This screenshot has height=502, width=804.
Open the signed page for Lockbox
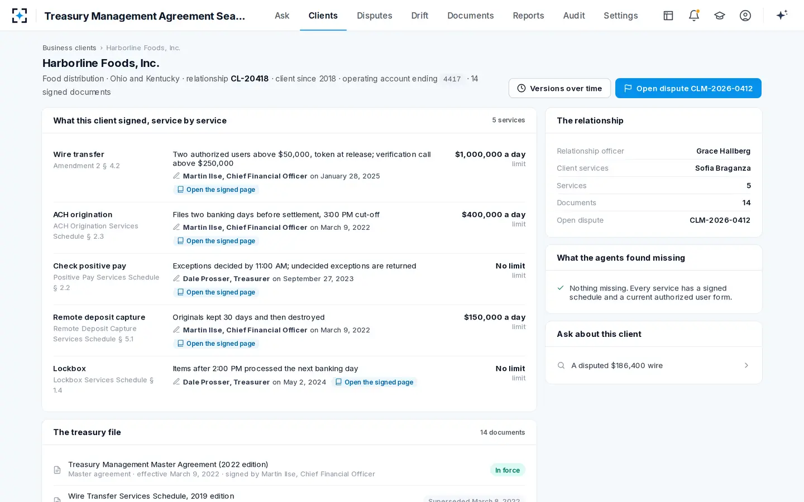pyautogui.click(x=374, y=382)
